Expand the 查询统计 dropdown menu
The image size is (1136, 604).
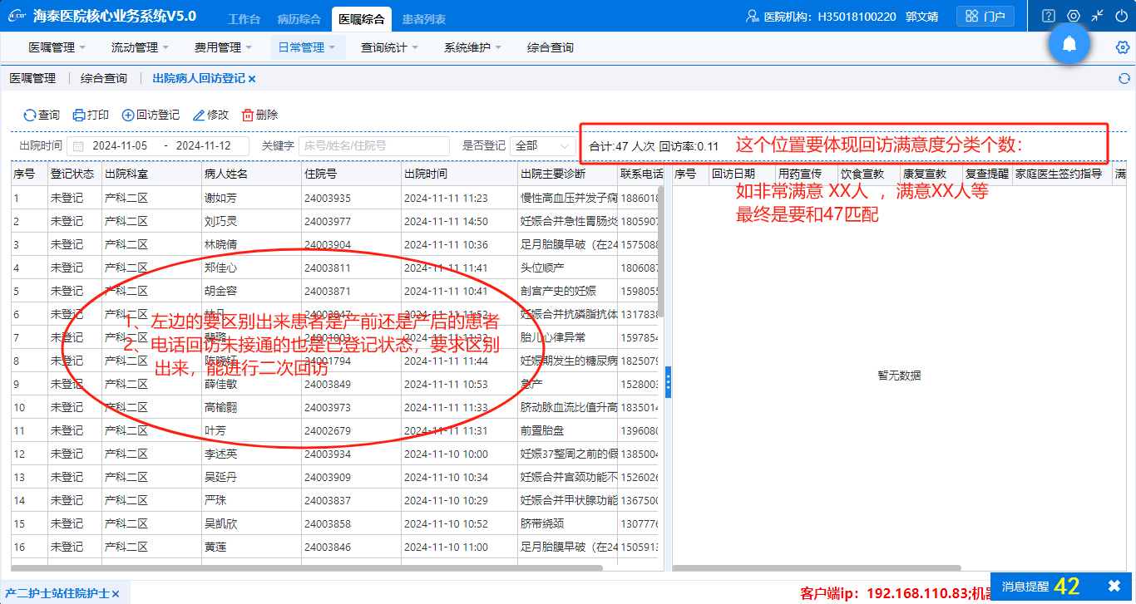click(389, 47)
